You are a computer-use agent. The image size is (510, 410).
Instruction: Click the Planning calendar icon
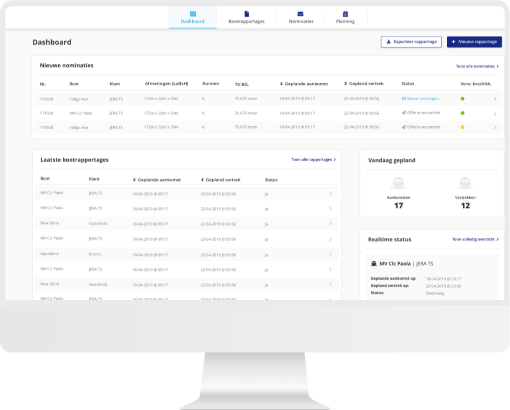[345, 14]
